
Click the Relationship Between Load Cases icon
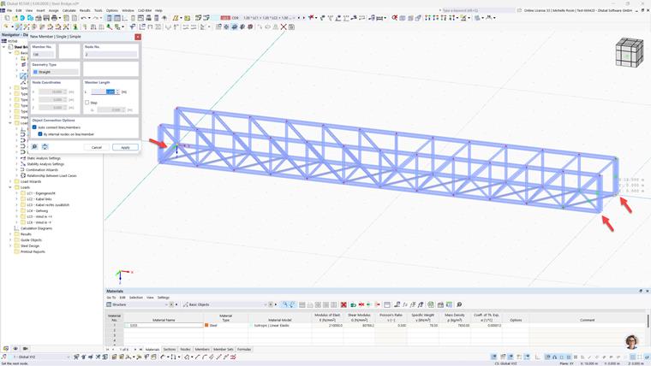tap(23, 176)
